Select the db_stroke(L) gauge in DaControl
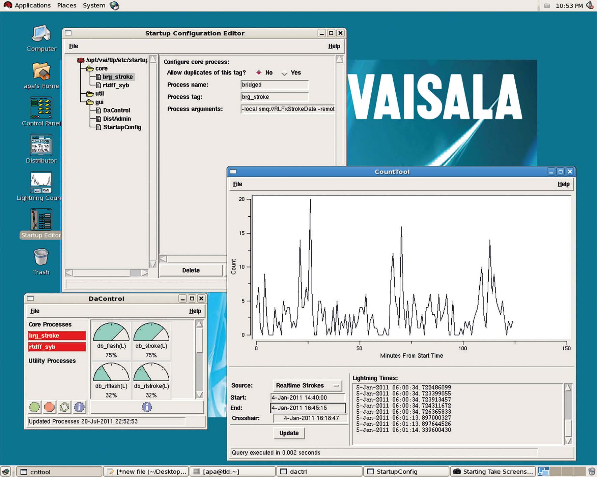 coord(151,340)
